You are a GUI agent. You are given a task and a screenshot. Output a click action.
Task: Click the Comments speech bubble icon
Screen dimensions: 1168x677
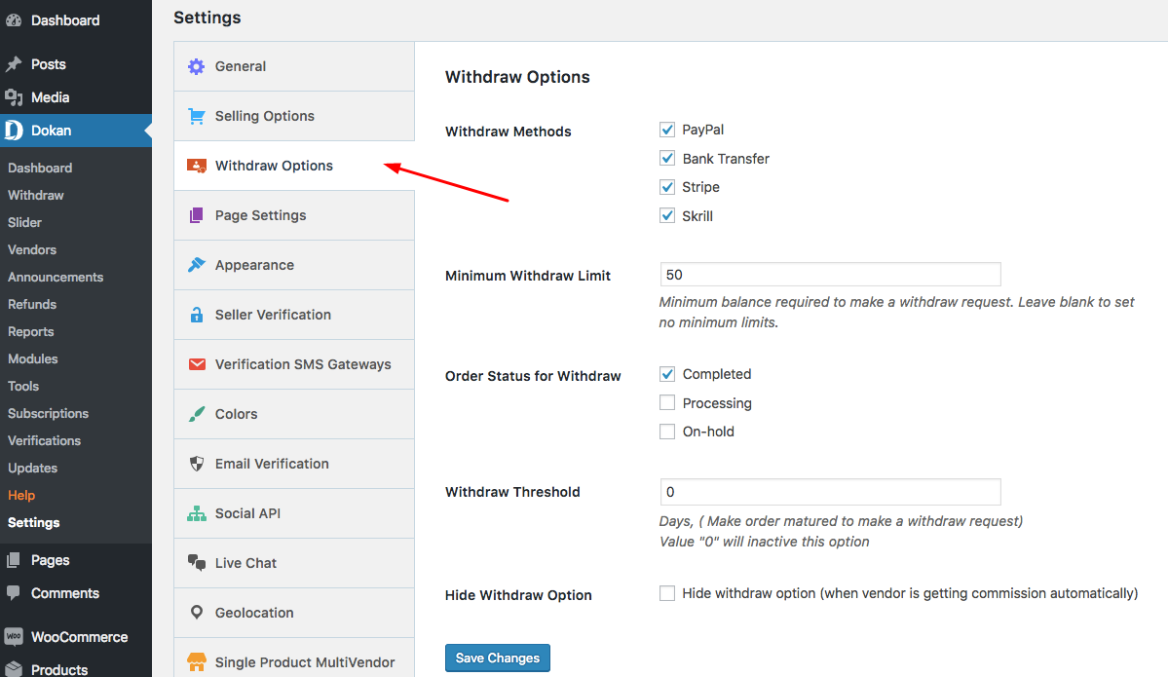pos(14,593)
